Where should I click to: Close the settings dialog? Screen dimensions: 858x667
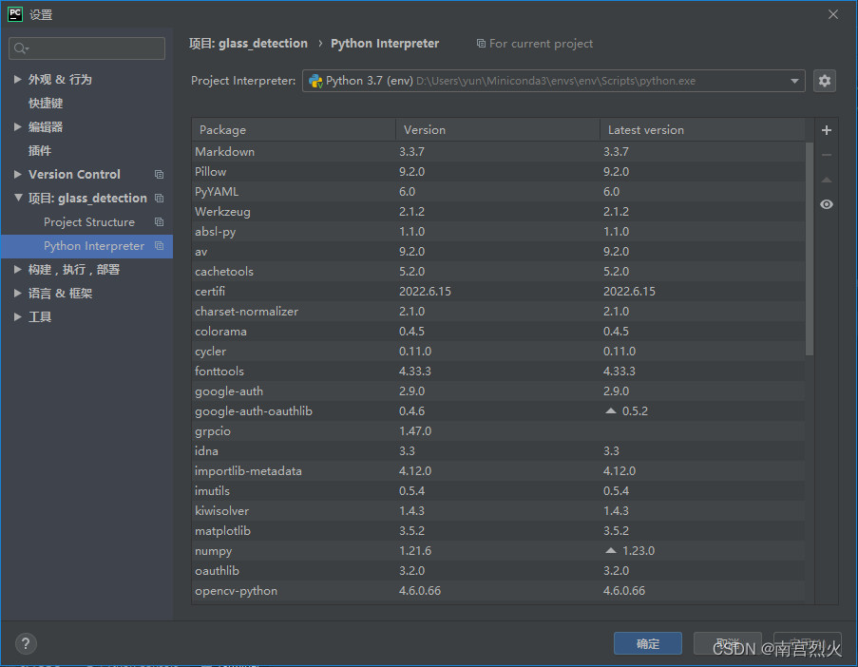(x=833, y=15)
